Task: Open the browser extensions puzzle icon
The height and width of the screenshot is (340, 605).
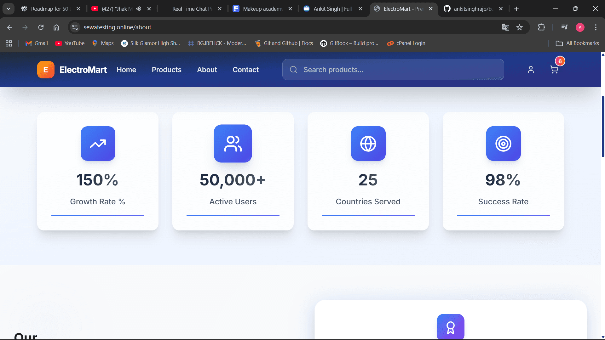Action: pos(541,27)
